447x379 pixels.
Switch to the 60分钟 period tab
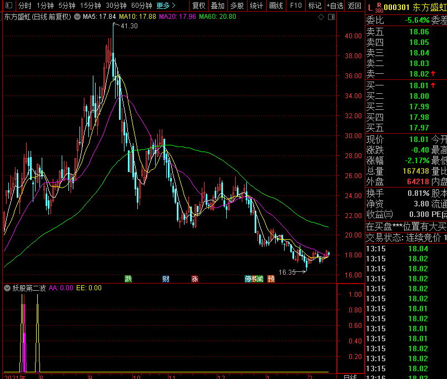click(x=141, y=6)
